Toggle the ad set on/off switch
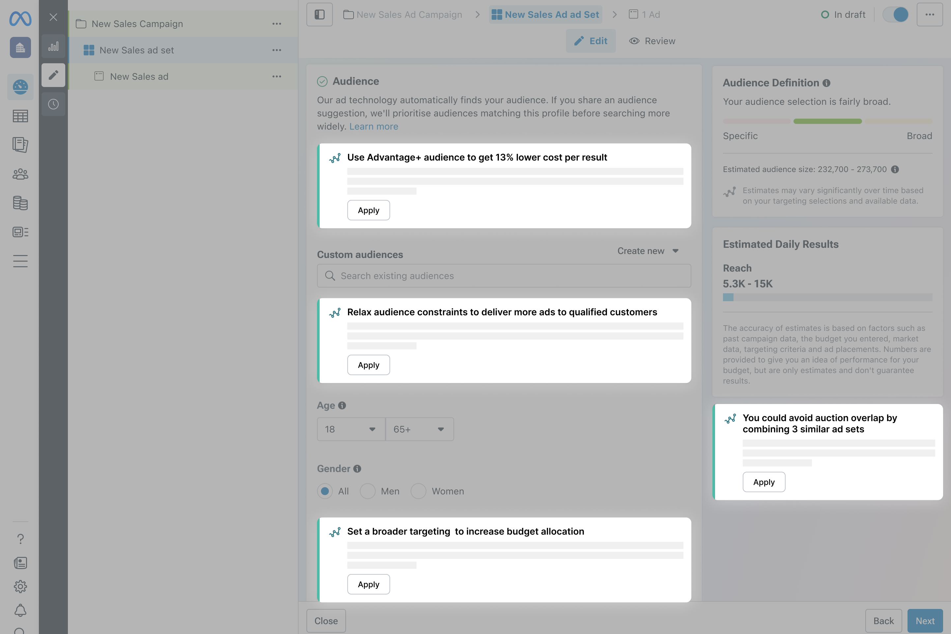Viewport: 951px width, 634px height. (896, 14)
